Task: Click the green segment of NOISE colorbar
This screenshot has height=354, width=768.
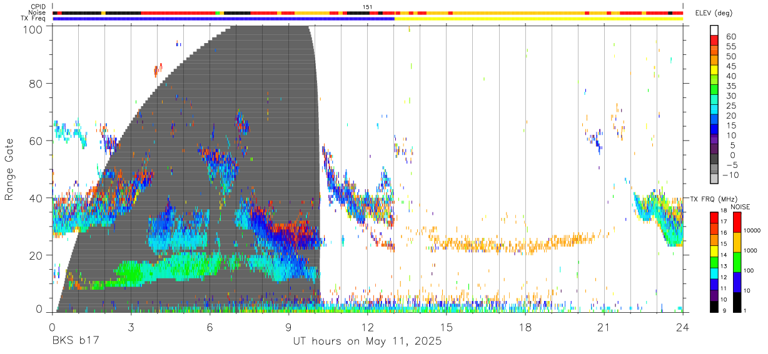Action: (x=739, y=261)
